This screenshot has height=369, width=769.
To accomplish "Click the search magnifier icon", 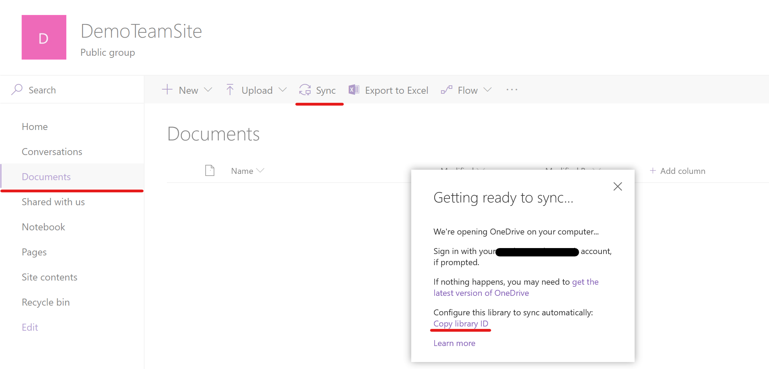I will 17,90.
